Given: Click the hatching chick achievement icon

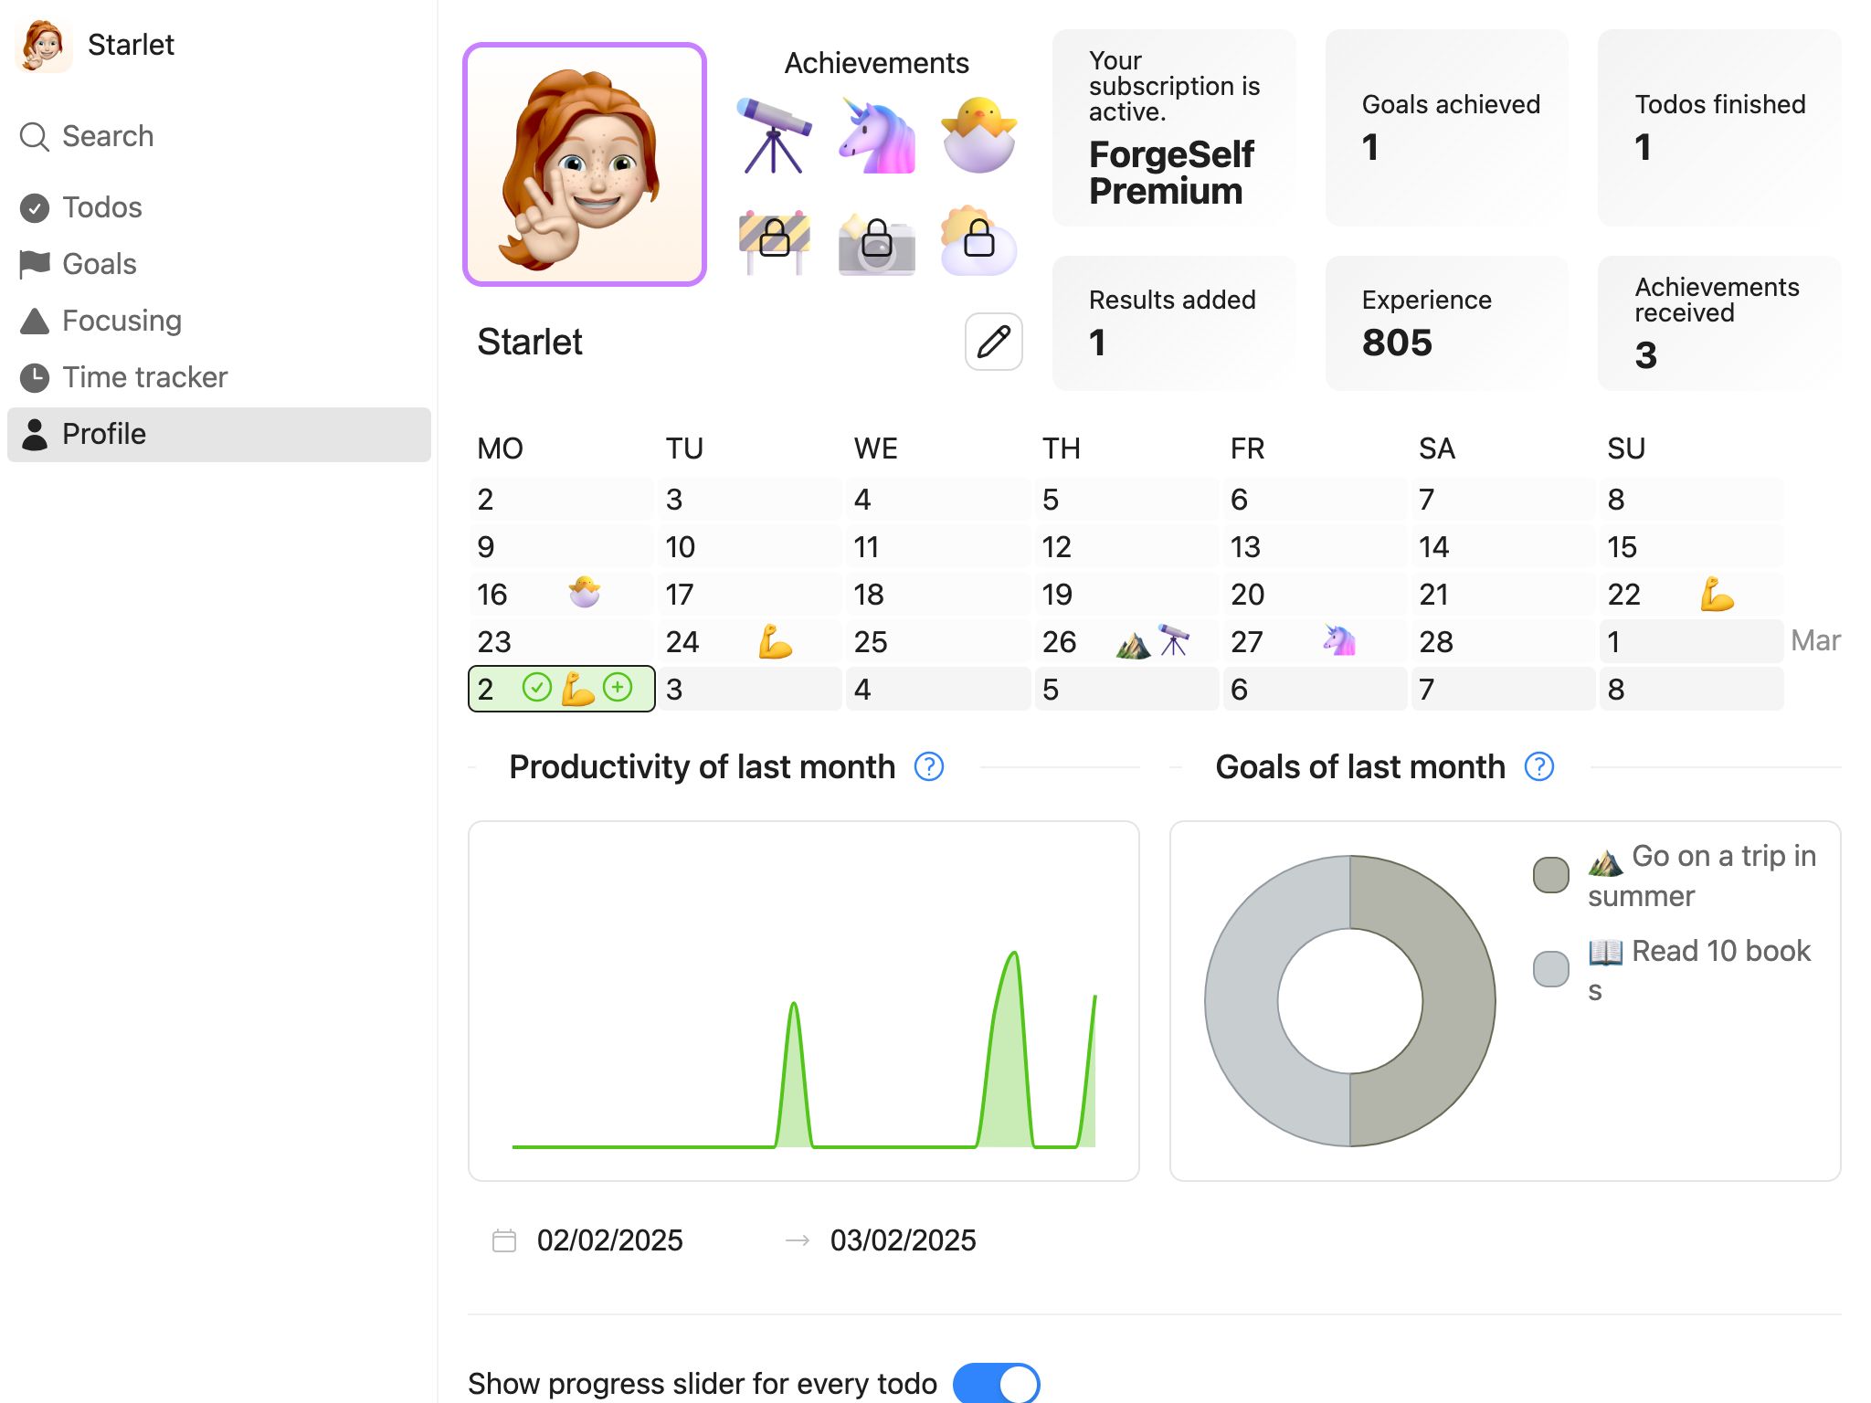Looking at the screenshot, I should click(x=978, y=135).
